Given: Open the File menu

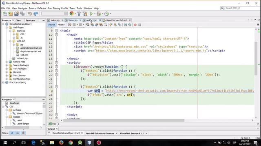Looking at the screenshot, I should [x=3, y=8].
